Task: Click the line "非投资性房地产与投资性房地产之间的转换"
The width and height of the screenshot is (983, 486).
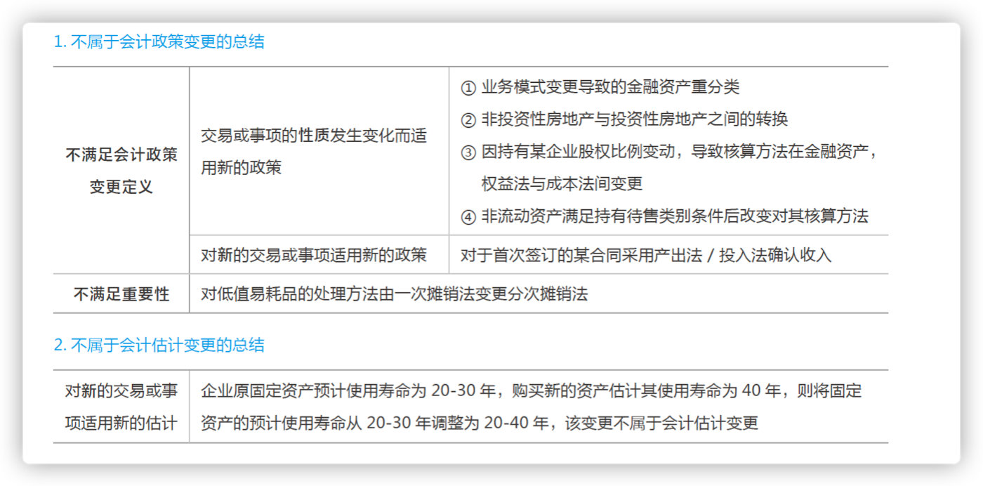Action: 634,120
